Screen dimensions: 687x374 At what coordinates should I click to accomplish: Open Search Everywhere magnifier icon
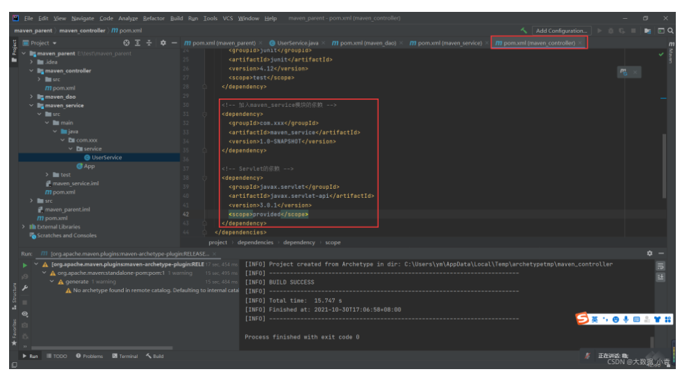[670, 31]
